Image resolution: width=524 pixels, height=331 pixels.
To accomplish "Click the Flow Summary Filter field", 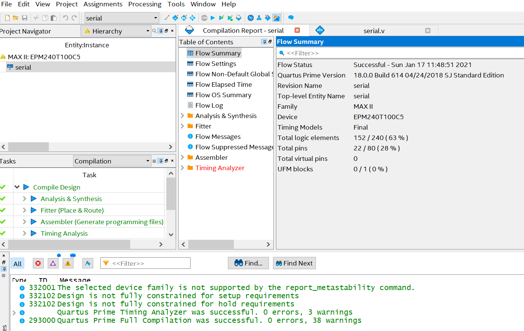I will click(x=400, y=53).
